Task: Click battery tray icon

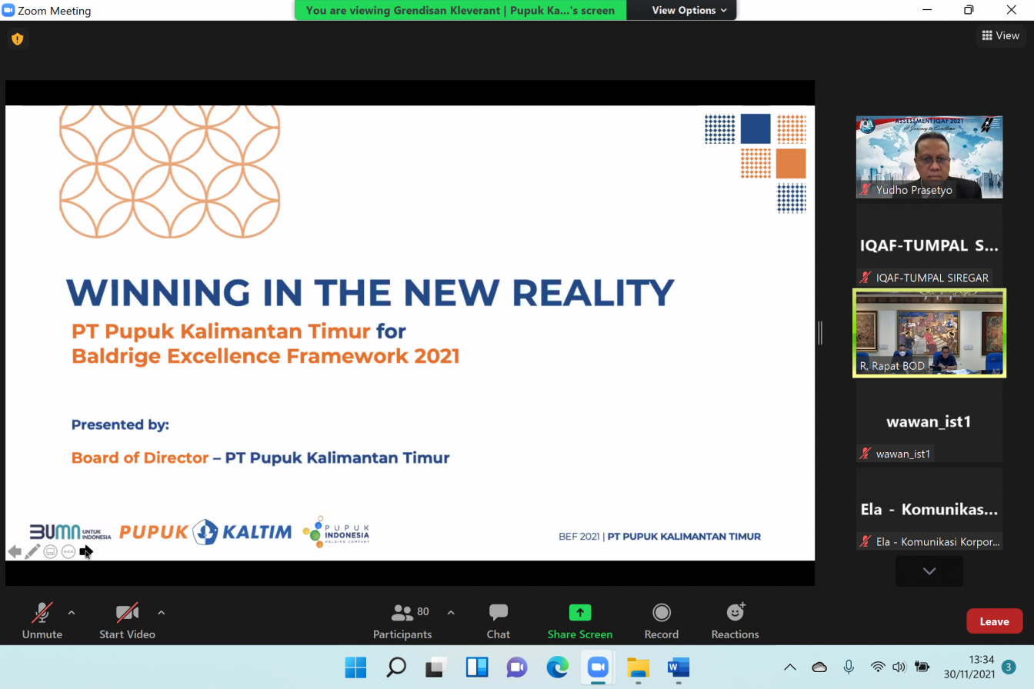Action: click(922, 667)
